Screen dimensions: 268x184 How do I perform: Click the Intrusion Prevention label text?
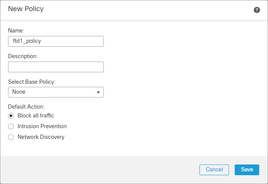(42, 126)
